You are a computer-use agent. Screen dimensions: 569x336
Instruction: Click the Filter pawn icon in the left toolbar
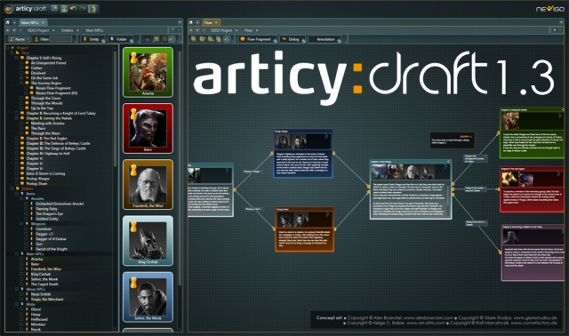[36, 39]
